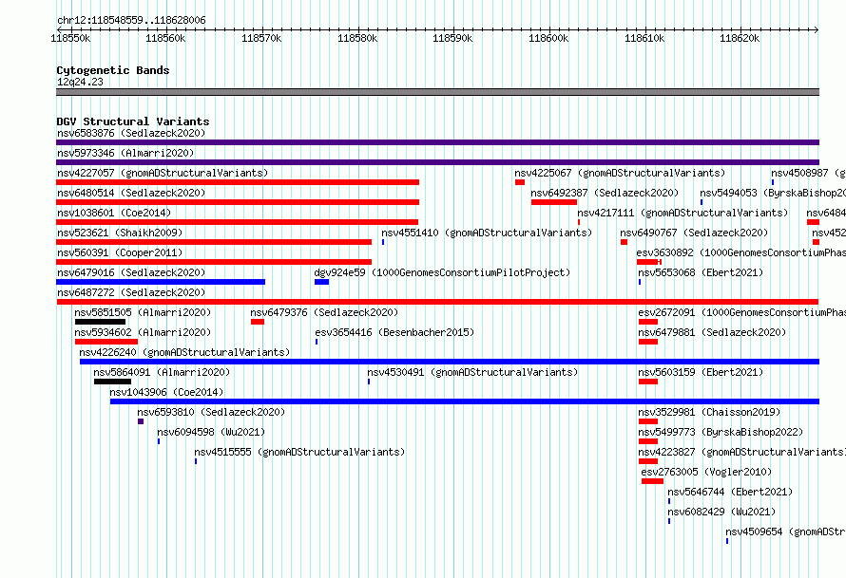The height and width of the screenshot is (578, 846).
Task: Select red mark under nsv6479376
Action: 258,322
